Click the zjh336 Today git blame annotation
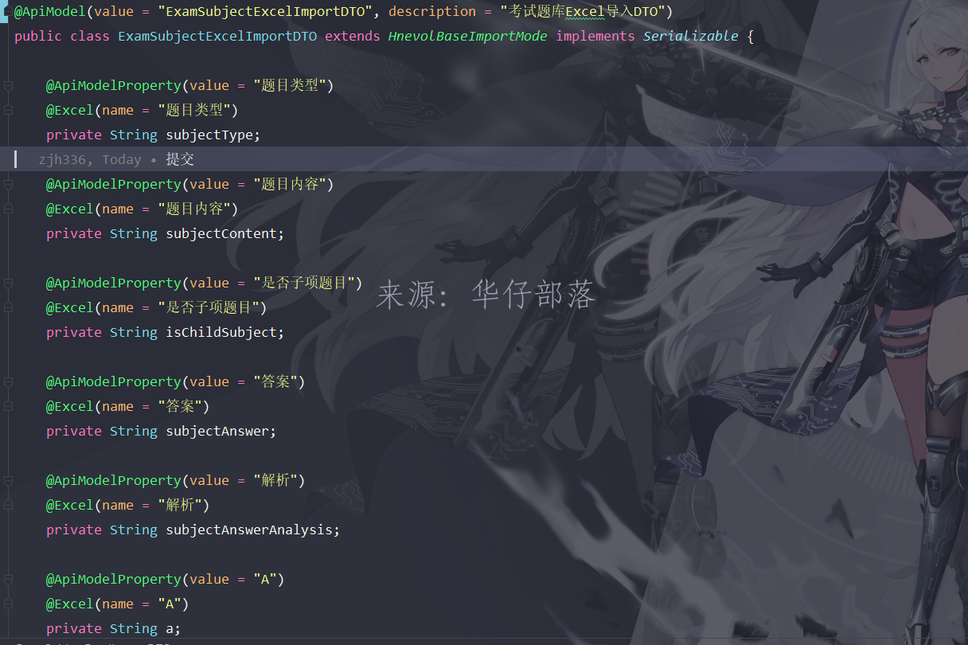Screen dimensions: 968x645 pos(89,159)
